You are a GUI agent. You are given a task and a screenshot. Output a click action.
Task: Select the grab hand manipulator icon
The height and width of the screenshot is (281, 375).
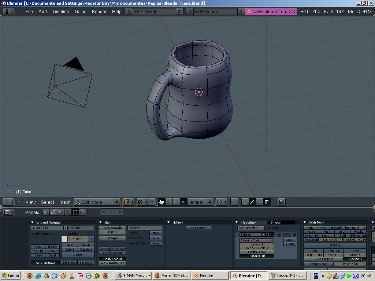click(x=161, y=202)
